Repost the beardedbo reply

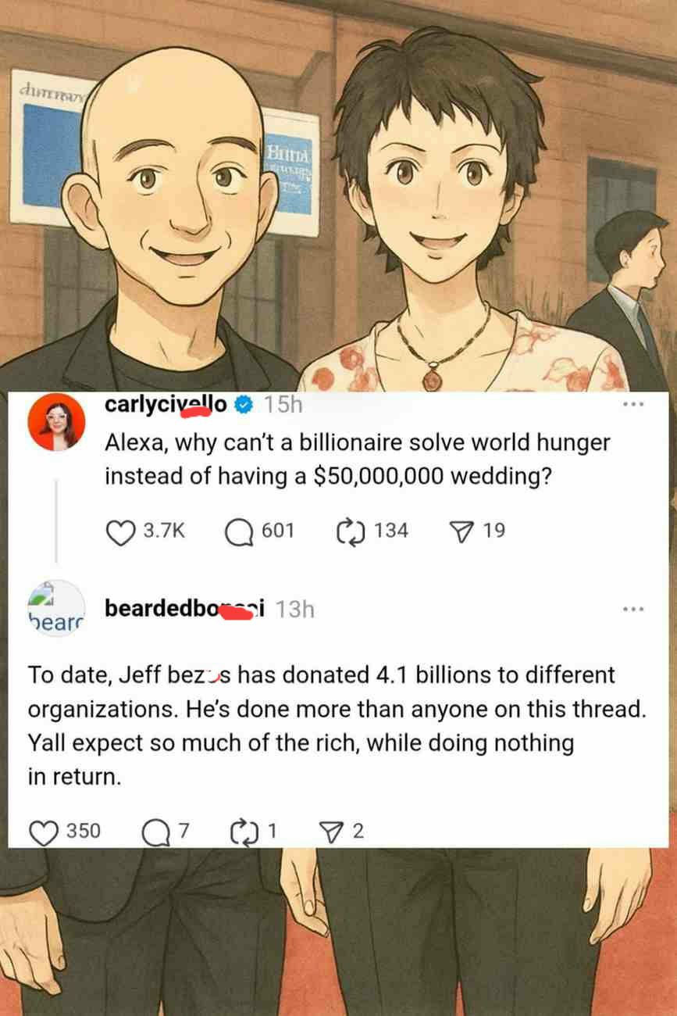(x=244, y=831)
